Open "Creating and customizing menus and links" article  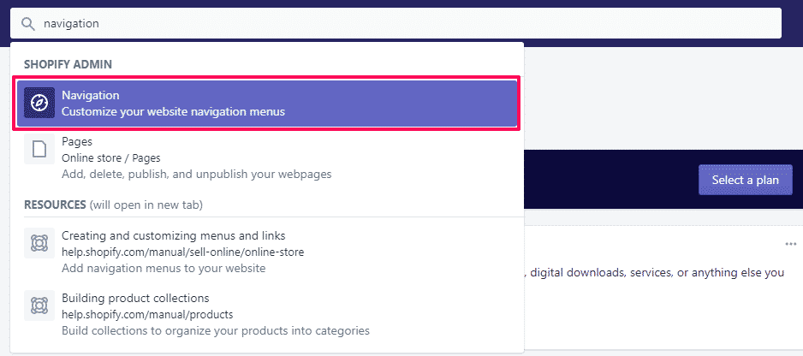click(173, 235)
